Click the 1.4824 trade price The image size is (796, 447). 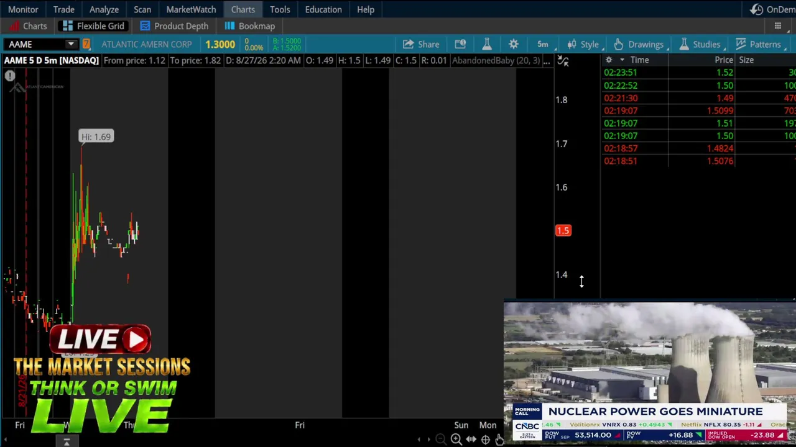(x=720, y=148)
